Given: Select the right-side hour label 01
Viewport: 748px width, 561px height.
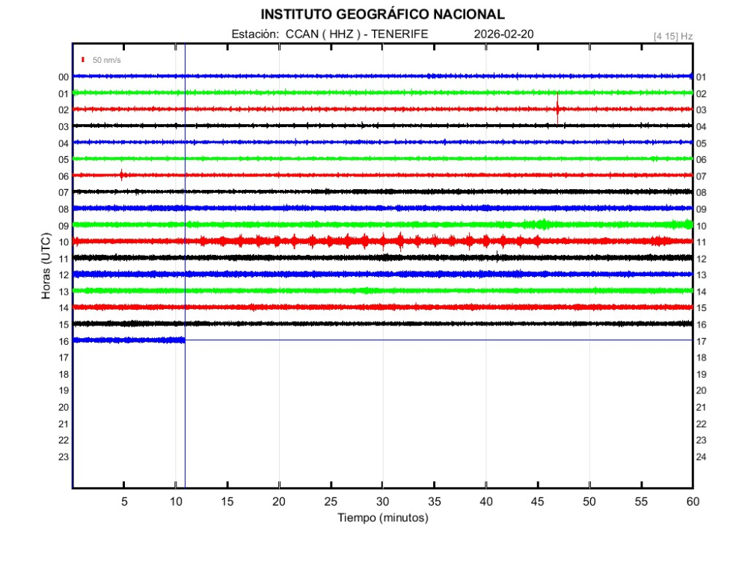Looking at the screenshot, I should (x=702, y=77).
